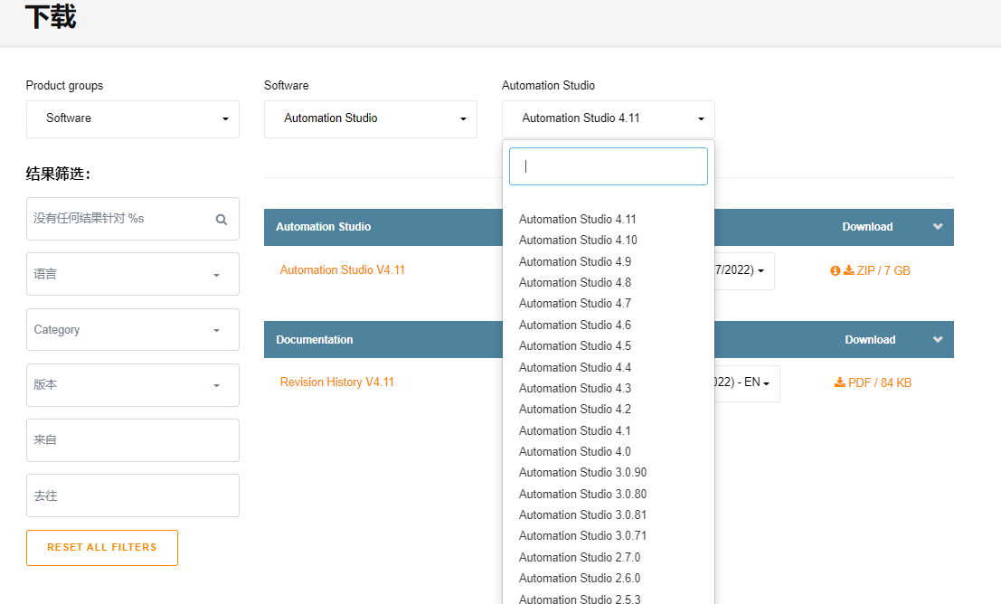The width and height of the screenshot is (1001, 604).
Task: Pick Automation Studio 3.0.90 option
Action: (582, 473)
